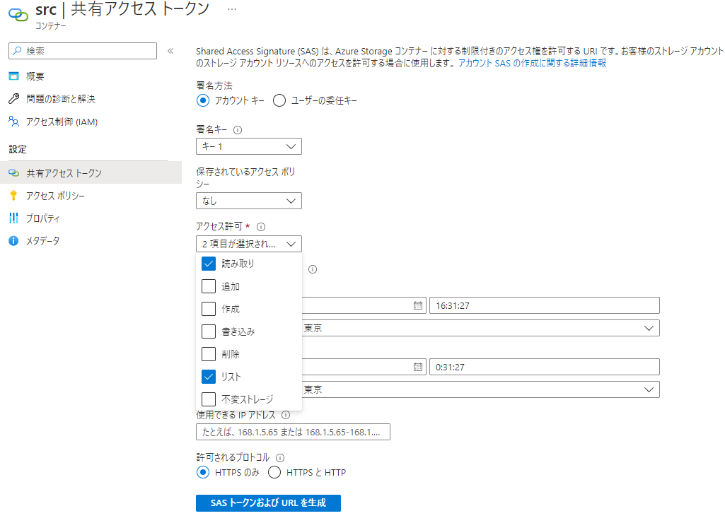The image size is (725, 523).
Task: Uncheck the 読み取り permission checkbox
Action: [x=209, y=264]
